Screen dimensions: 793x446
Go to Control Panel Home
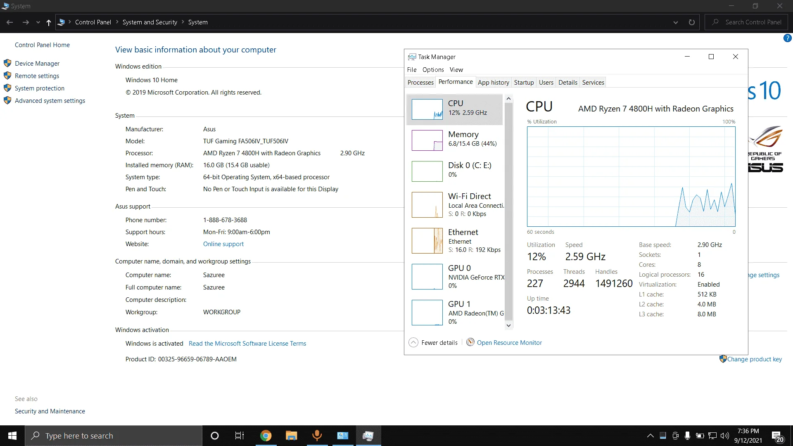42,45
